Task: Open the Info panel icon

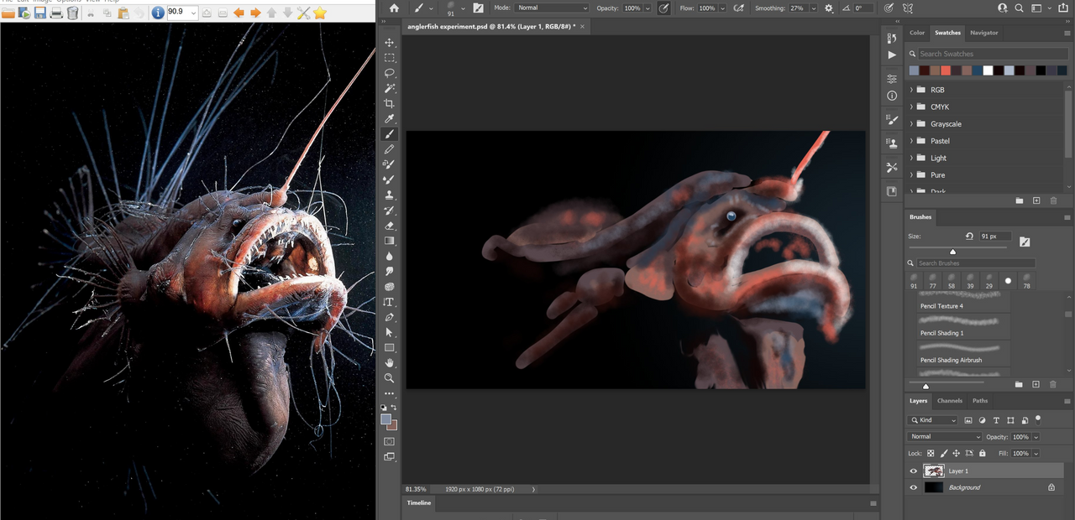Action: (892, 96)
